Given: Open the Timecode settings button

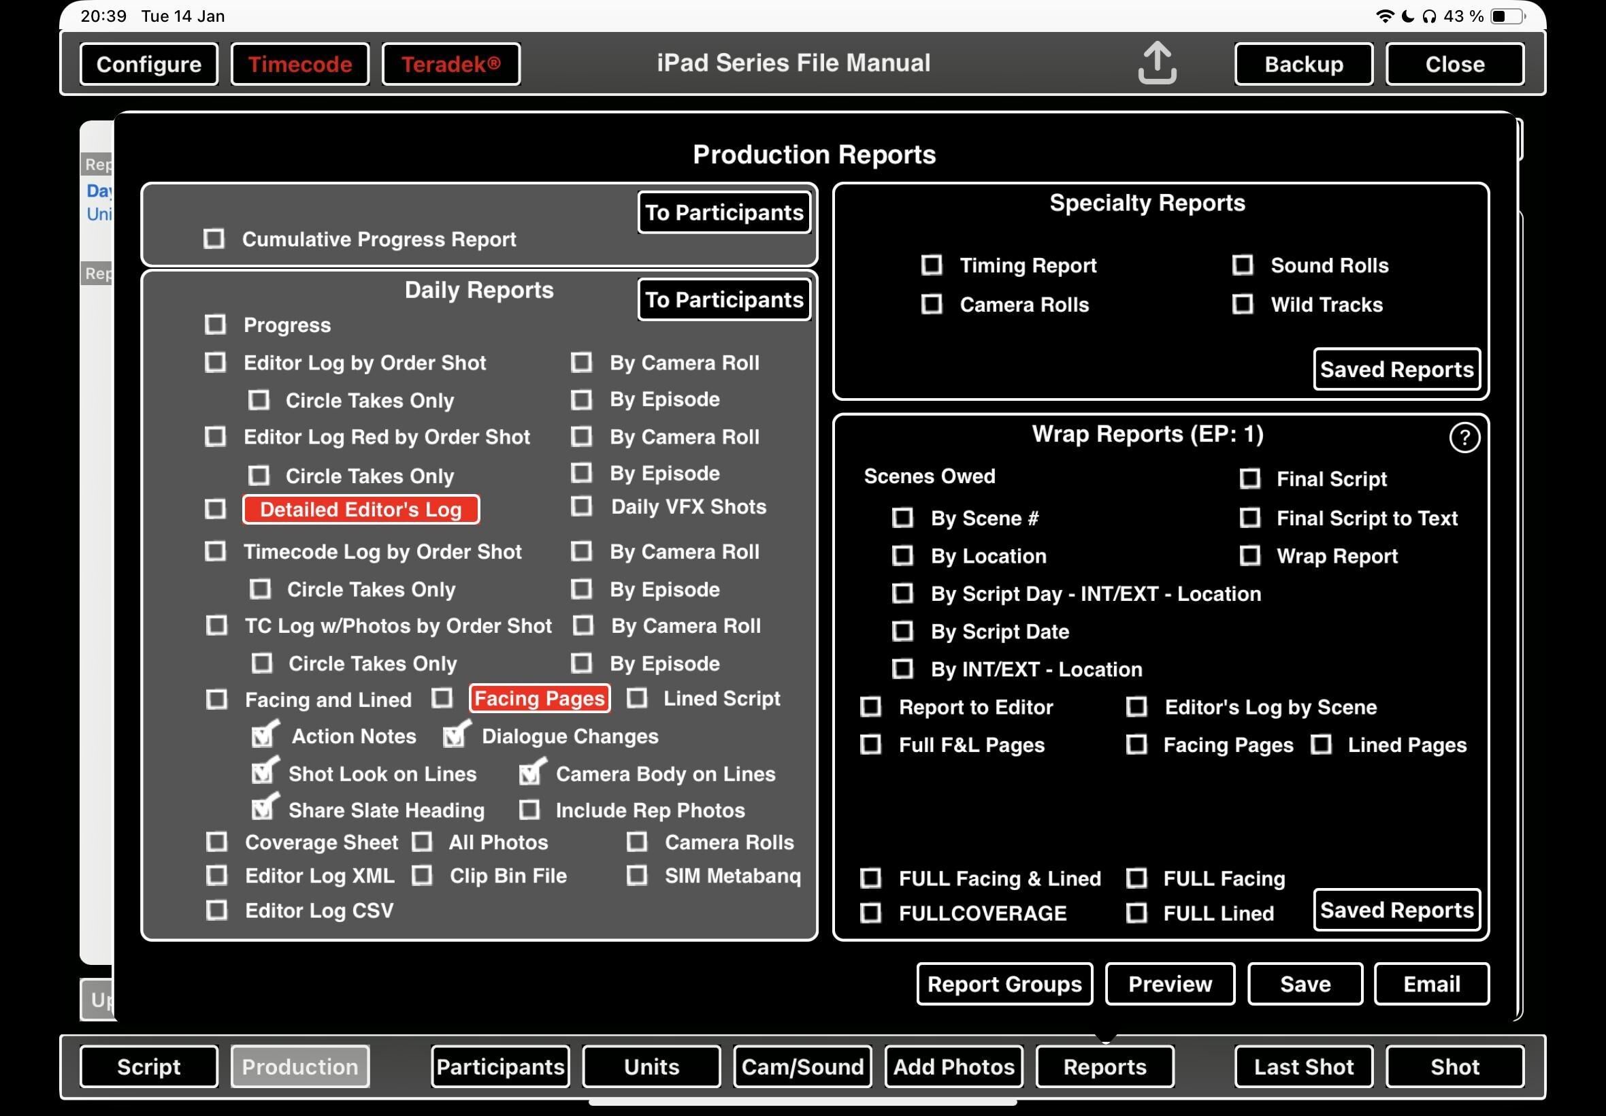Looking at the screenshot, I should pos(300,64).
